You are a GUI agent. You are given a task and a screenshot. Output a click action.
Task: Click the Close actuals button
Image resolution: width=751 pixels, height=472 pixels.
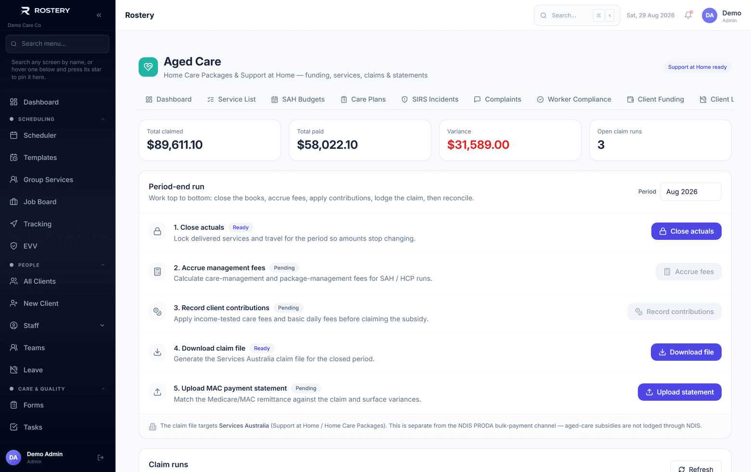pos(686,231)
